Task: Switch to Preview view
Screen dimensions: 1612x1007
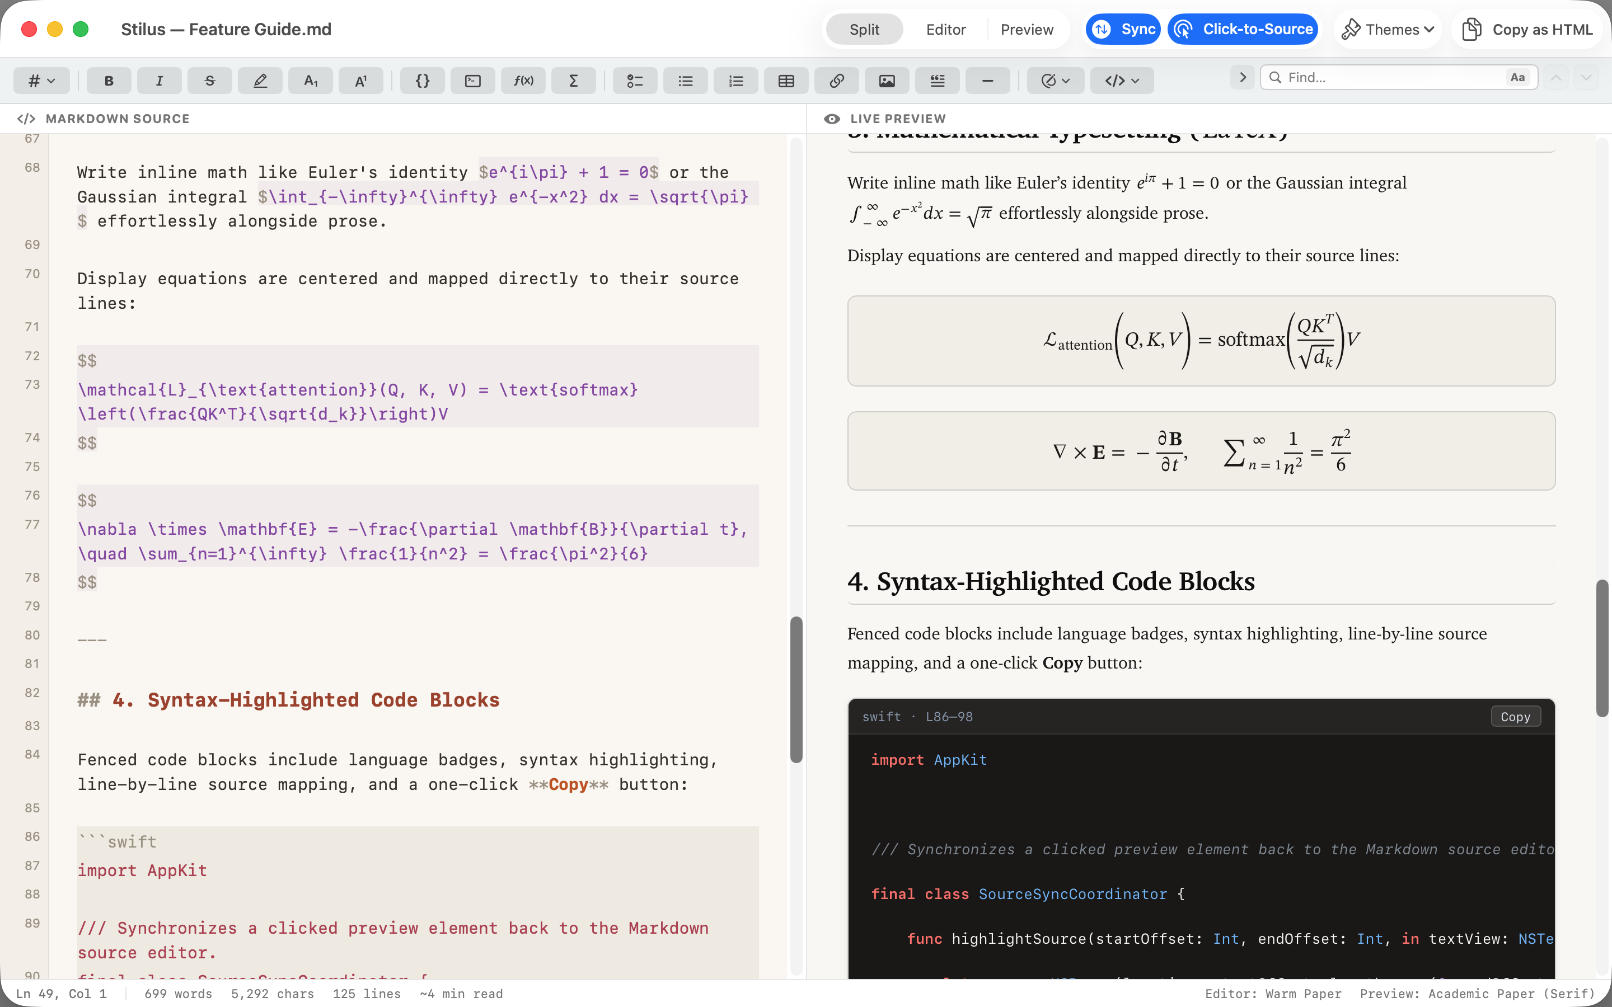Action: click(1027, 29)
